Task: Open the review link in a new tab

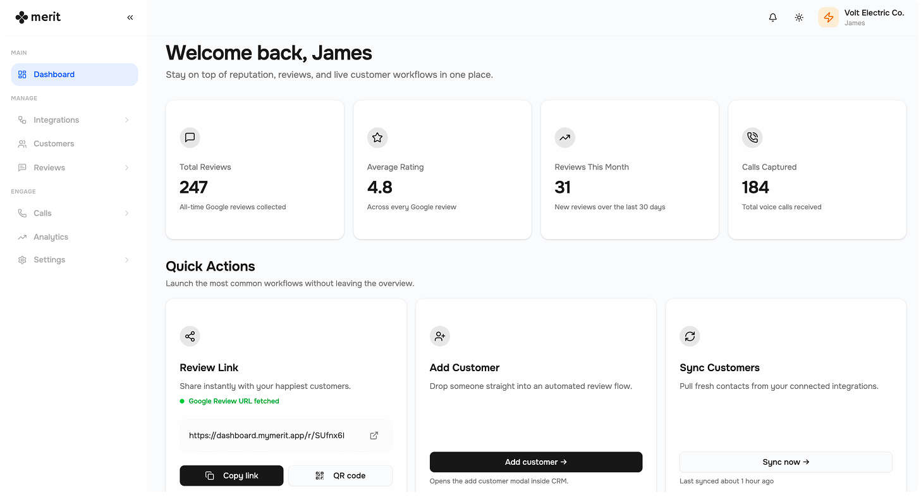Action: pos(374,435)
